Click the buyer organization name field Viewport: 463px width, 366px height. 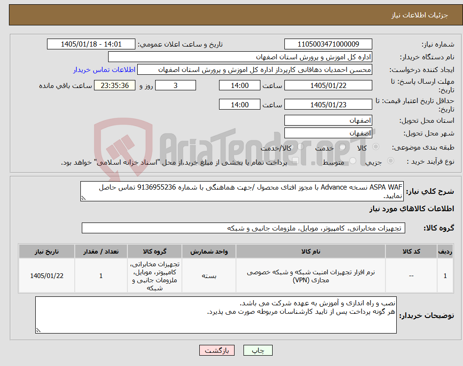click(240, 57)
